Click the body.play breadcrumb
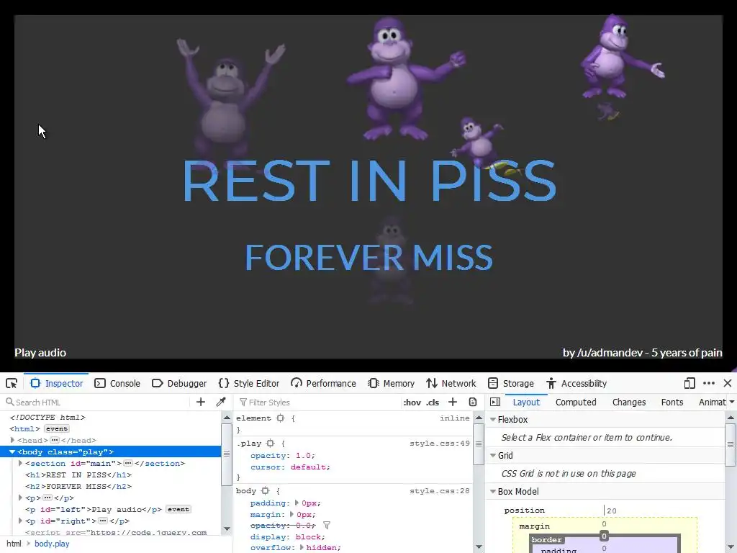The height and width of the screenshot is (553, 737). (x=52, y=544)
